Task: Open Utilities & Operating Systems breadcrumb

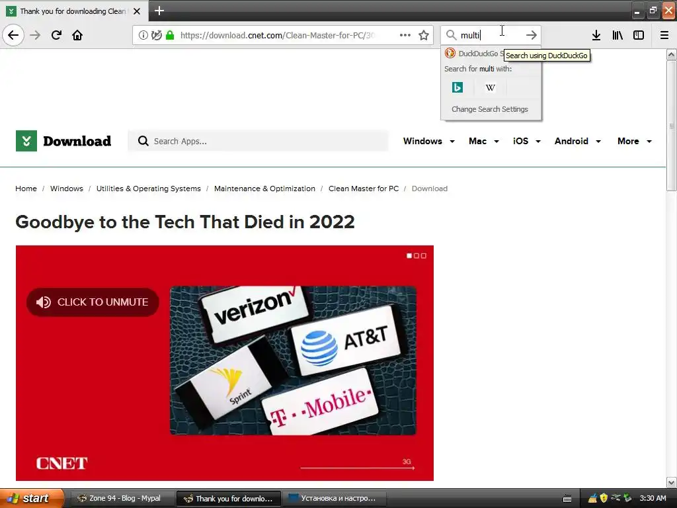Action: pos(149,189)
